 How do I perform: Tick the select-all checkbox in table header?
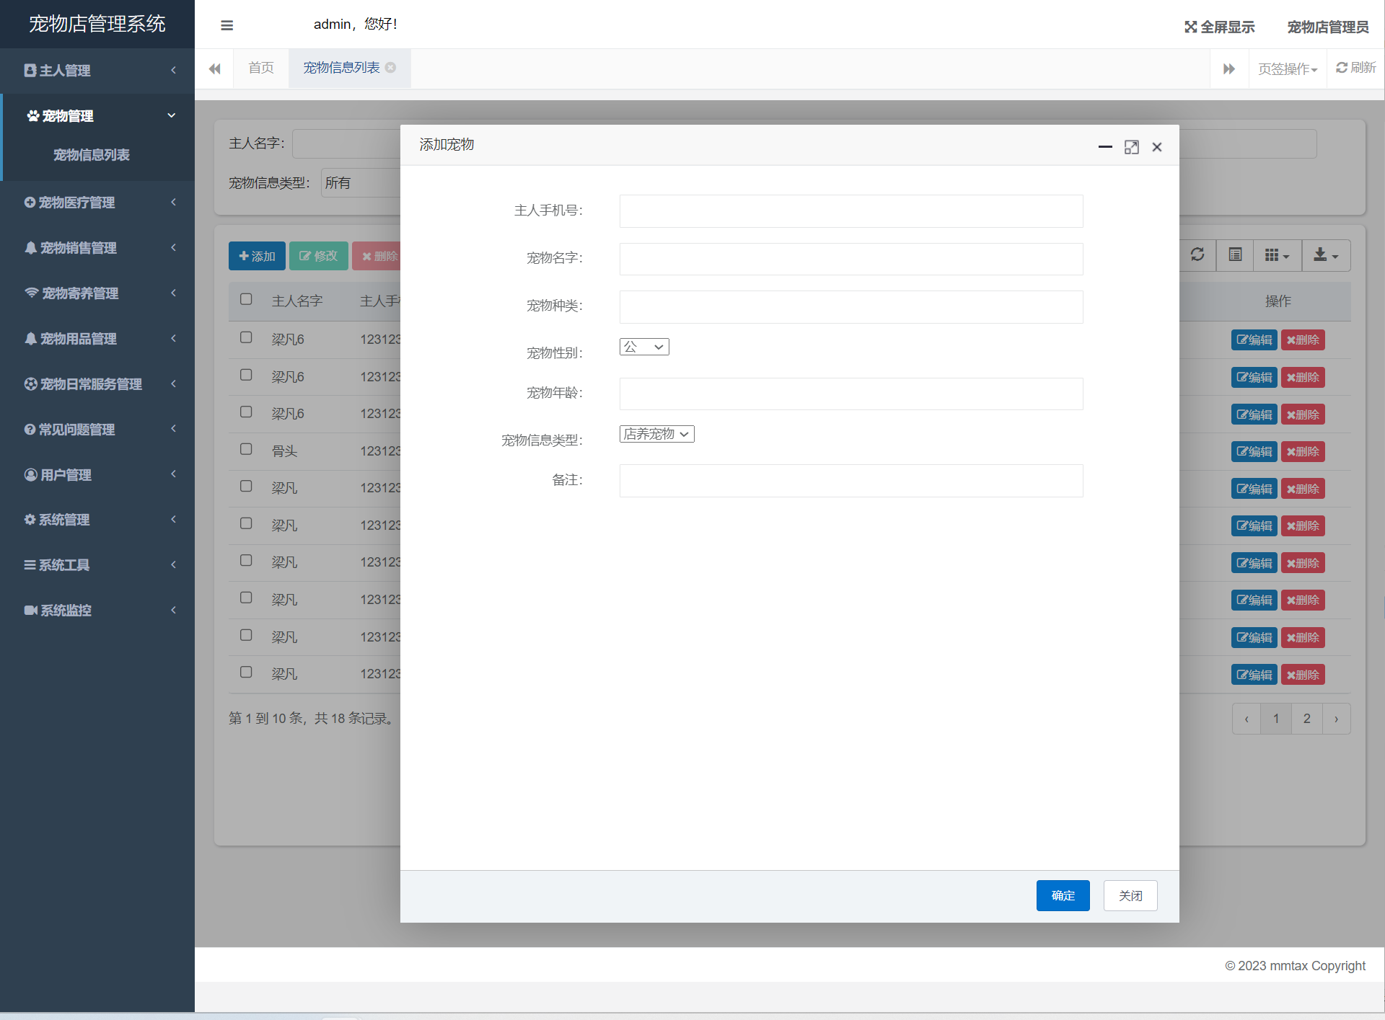246,299
